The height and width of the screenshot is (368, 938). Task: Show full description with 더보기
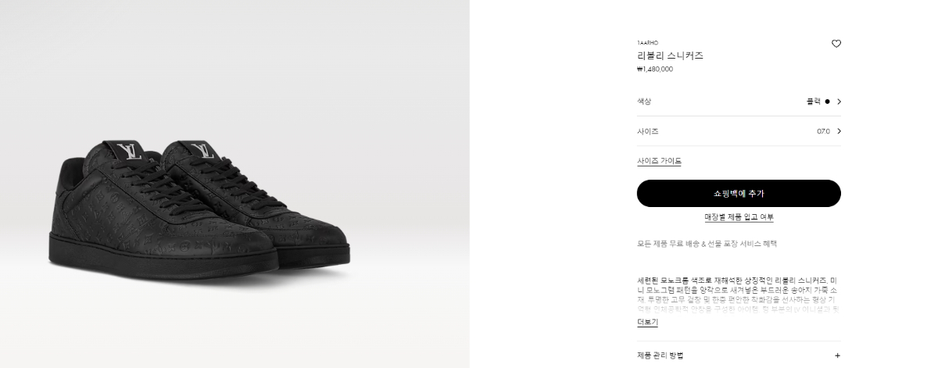647,322
